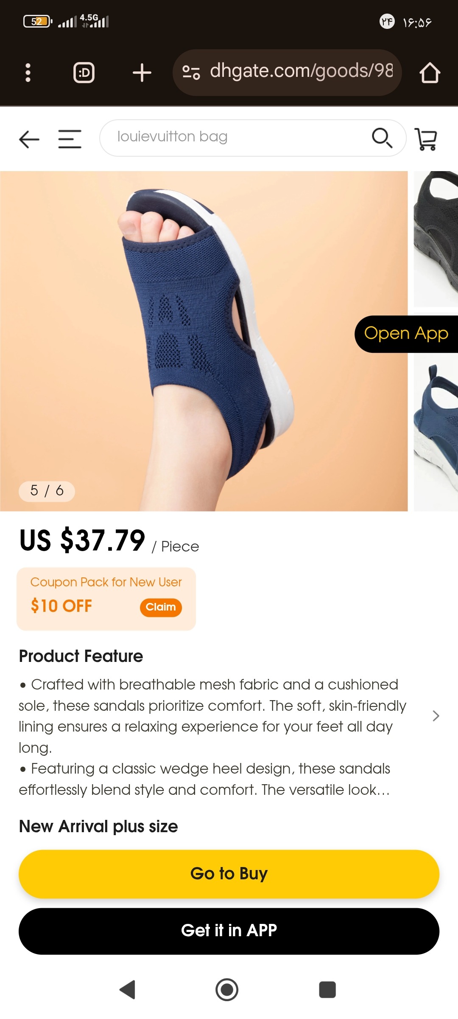Select the black sandal thumbnail
The width and height of the screenshot is (458, 1019).
coord(436,239)
